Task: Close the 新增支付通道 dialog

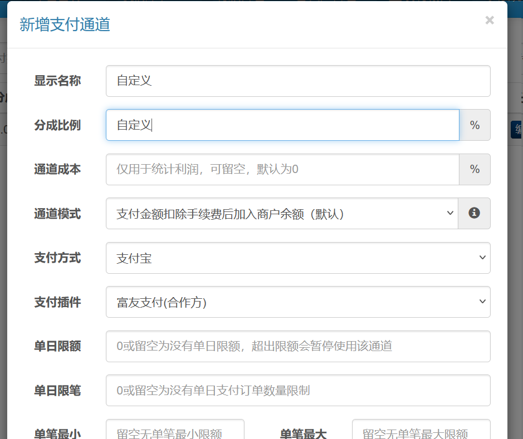Action: [x=490, y=21]
